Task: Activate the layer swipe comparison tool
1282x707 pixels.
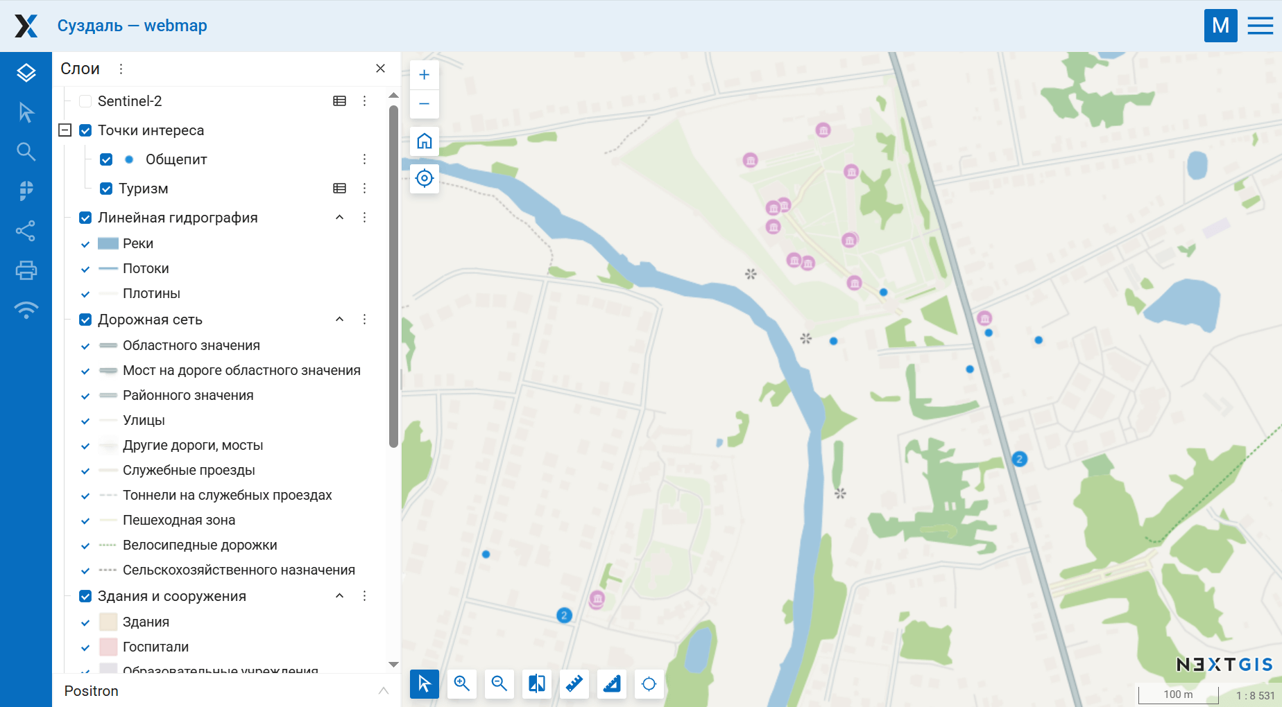Action: (536, 684)
